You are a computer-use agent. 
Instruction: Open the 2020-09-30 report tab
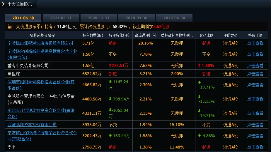pyautogui.click(x=137, y=18)
